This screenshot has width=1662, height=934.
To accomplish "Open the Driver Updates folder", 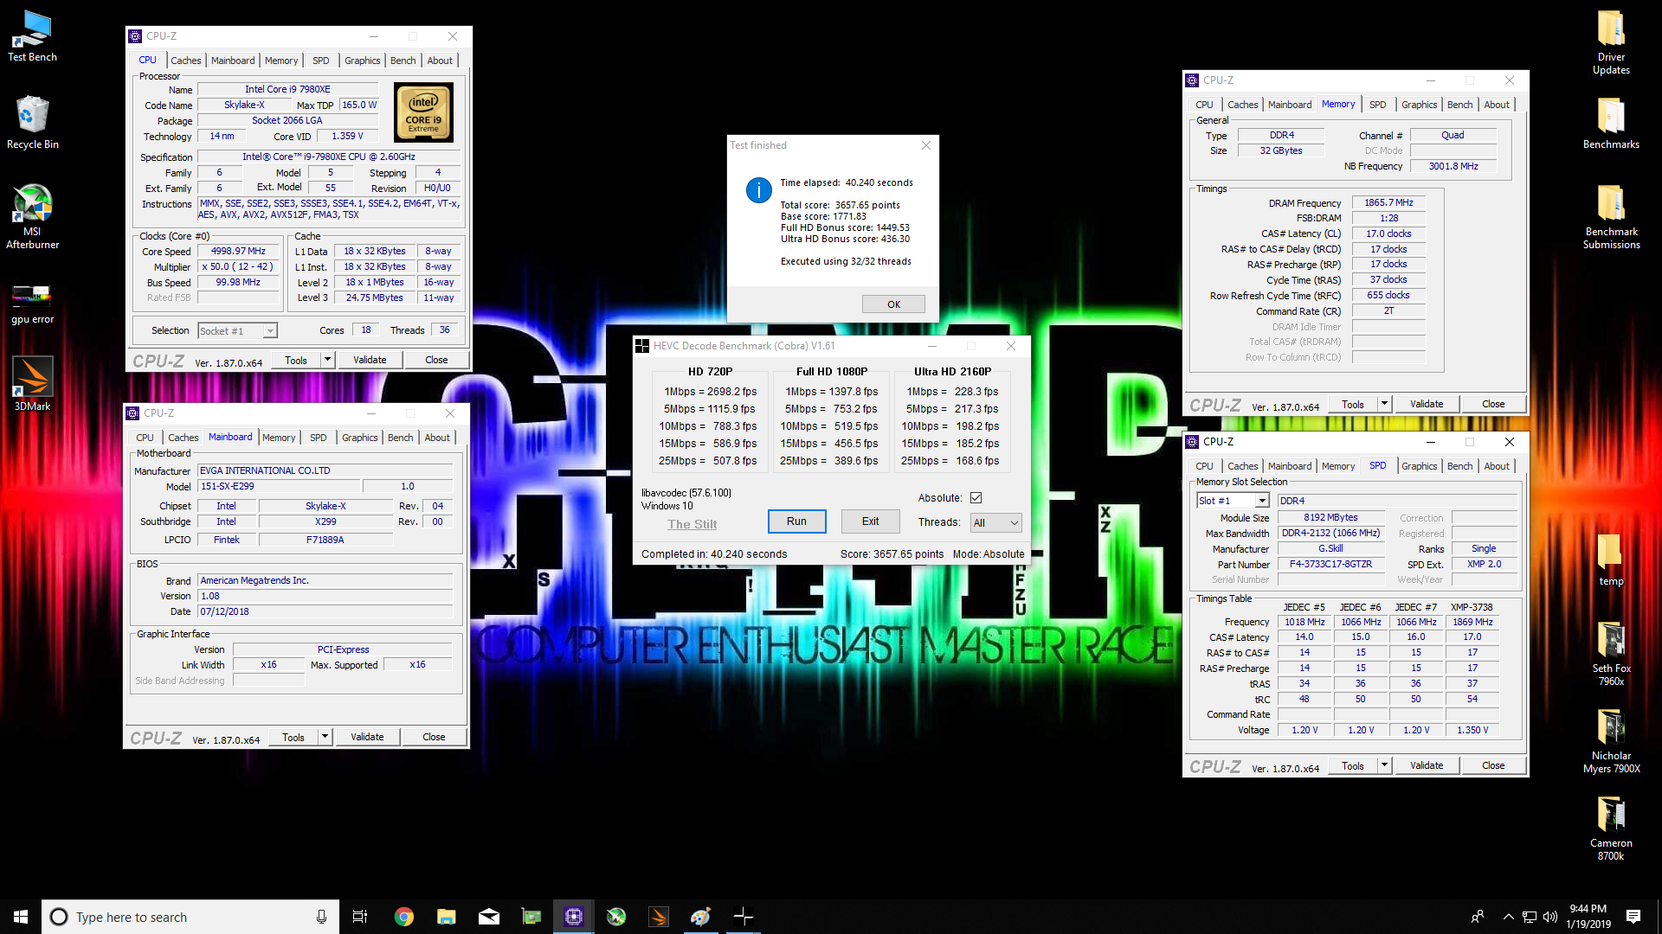I will click(x=1611, y=42).
